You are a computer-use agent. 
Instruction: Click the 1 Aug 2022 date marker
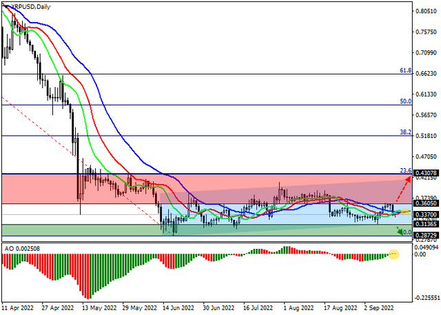298,308
